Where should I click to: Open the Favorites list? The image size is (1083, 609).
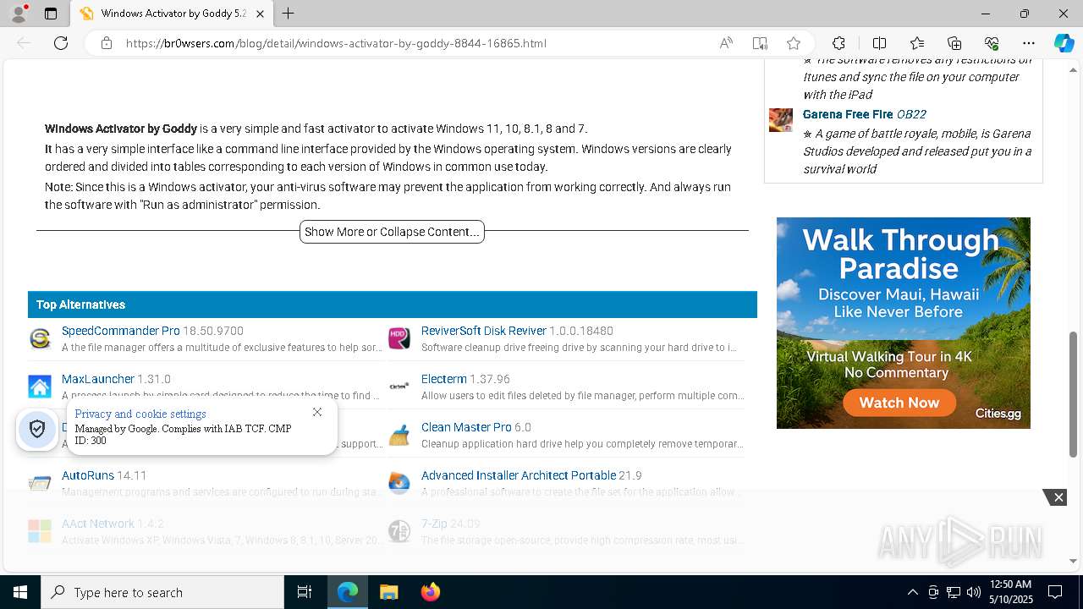917,43
